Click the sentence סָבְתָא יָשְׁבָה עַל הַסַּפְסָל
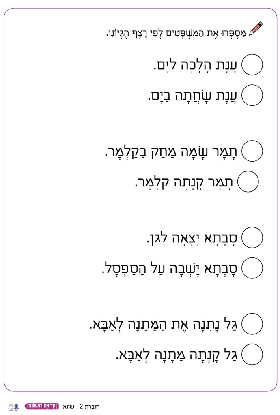 [170, 268]
